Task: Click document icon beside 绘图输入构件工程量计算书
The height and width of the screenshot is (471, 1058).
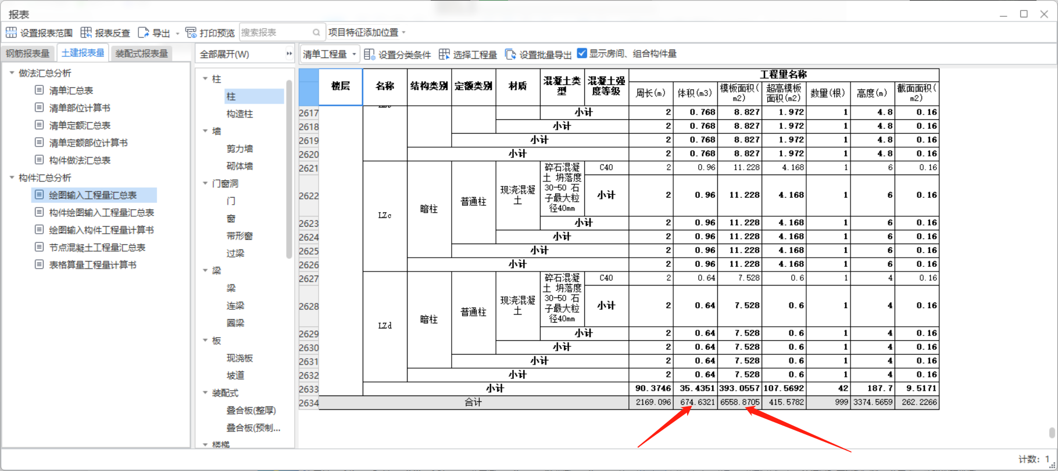Action: click(39, 230)
